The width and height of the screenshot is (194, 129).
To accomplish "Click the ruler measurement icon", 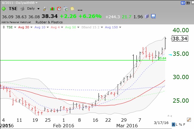I will pos(189,120).
